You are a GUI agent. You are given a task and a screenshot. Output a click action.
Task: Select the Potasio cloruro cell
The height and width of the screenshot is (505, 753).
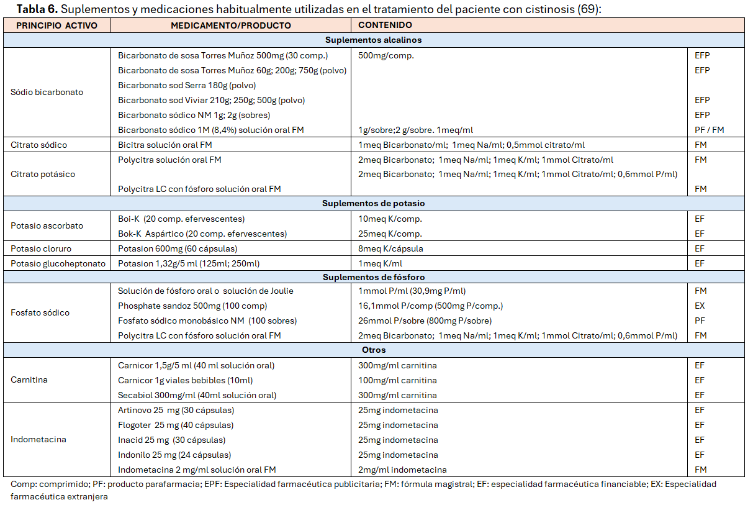(41, 249)
